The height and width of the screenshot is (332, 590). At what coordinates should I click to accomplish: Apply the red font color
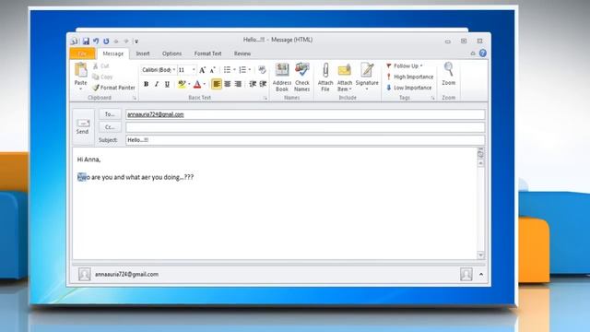pyautogui.click(x=197, y=84)
